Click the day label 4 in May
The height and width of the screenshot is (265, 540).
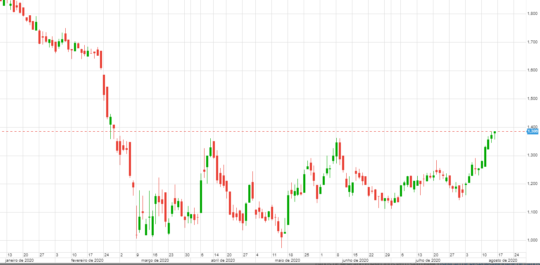click(257, 255)
